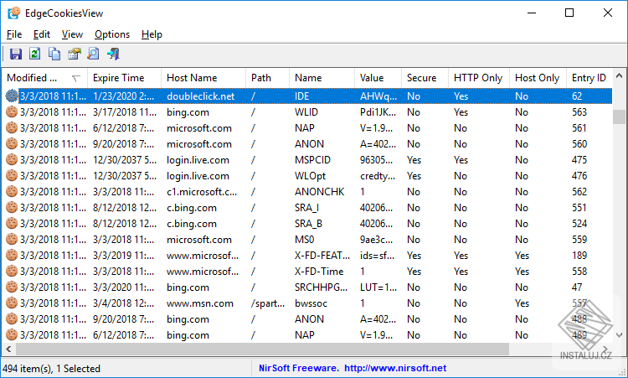628x378 pixels.
Task: Click the Save Selected Items toolbar icon
Action: [16, 54]
